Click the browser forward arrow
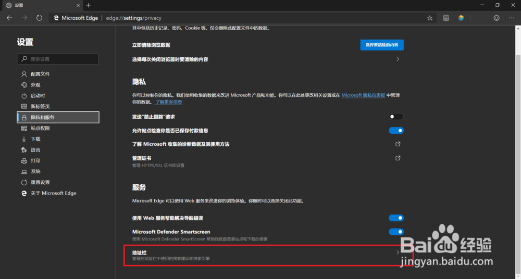The image size is (521, 279). [x=24, y=18]
